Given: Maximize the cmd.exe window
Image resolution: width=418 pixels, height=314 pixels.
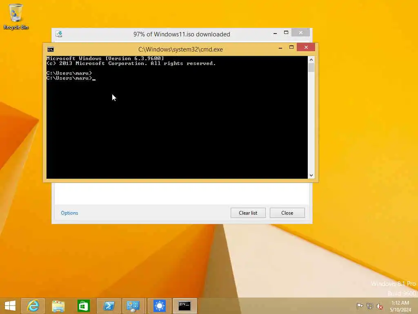Looking at the screenshot, I should point(291,47).
